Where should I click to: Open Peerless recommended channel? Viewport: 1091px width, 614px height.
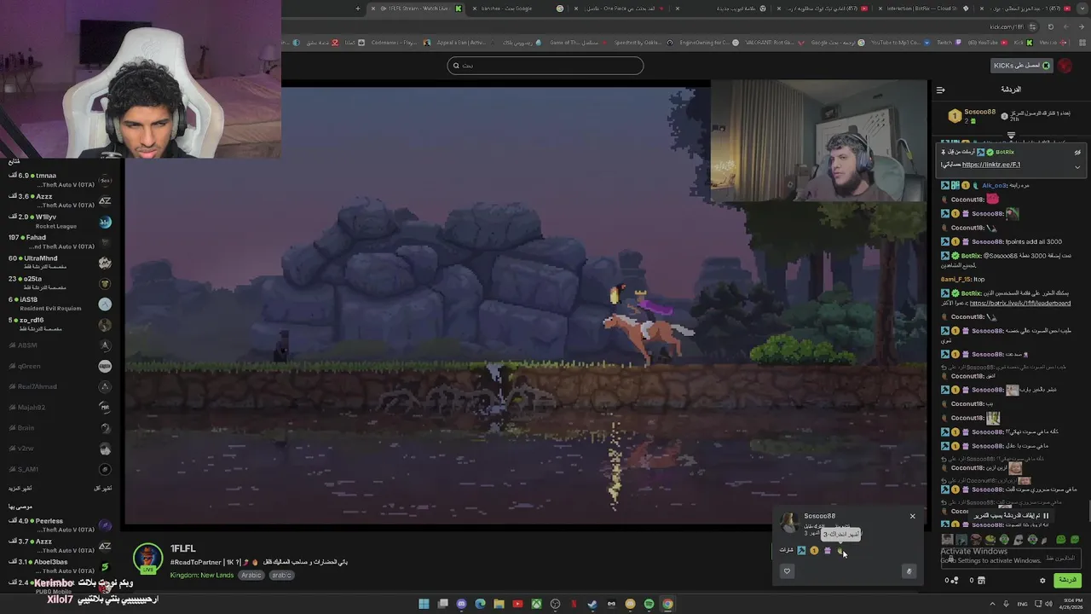click(x=60, y=524)
